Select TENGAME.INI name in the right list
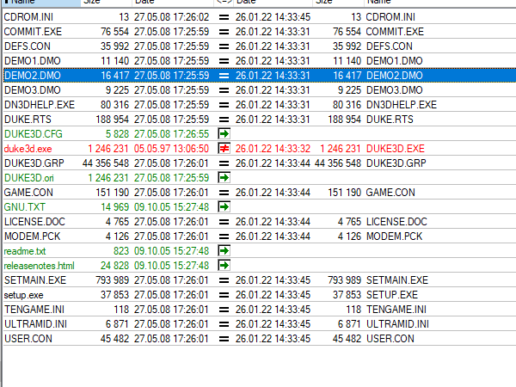 pyautogui.click(x=396, y=310)
